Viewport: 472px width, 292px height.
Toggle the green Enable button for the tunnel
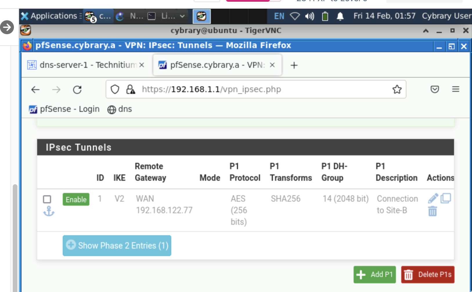tap(76, 199)
